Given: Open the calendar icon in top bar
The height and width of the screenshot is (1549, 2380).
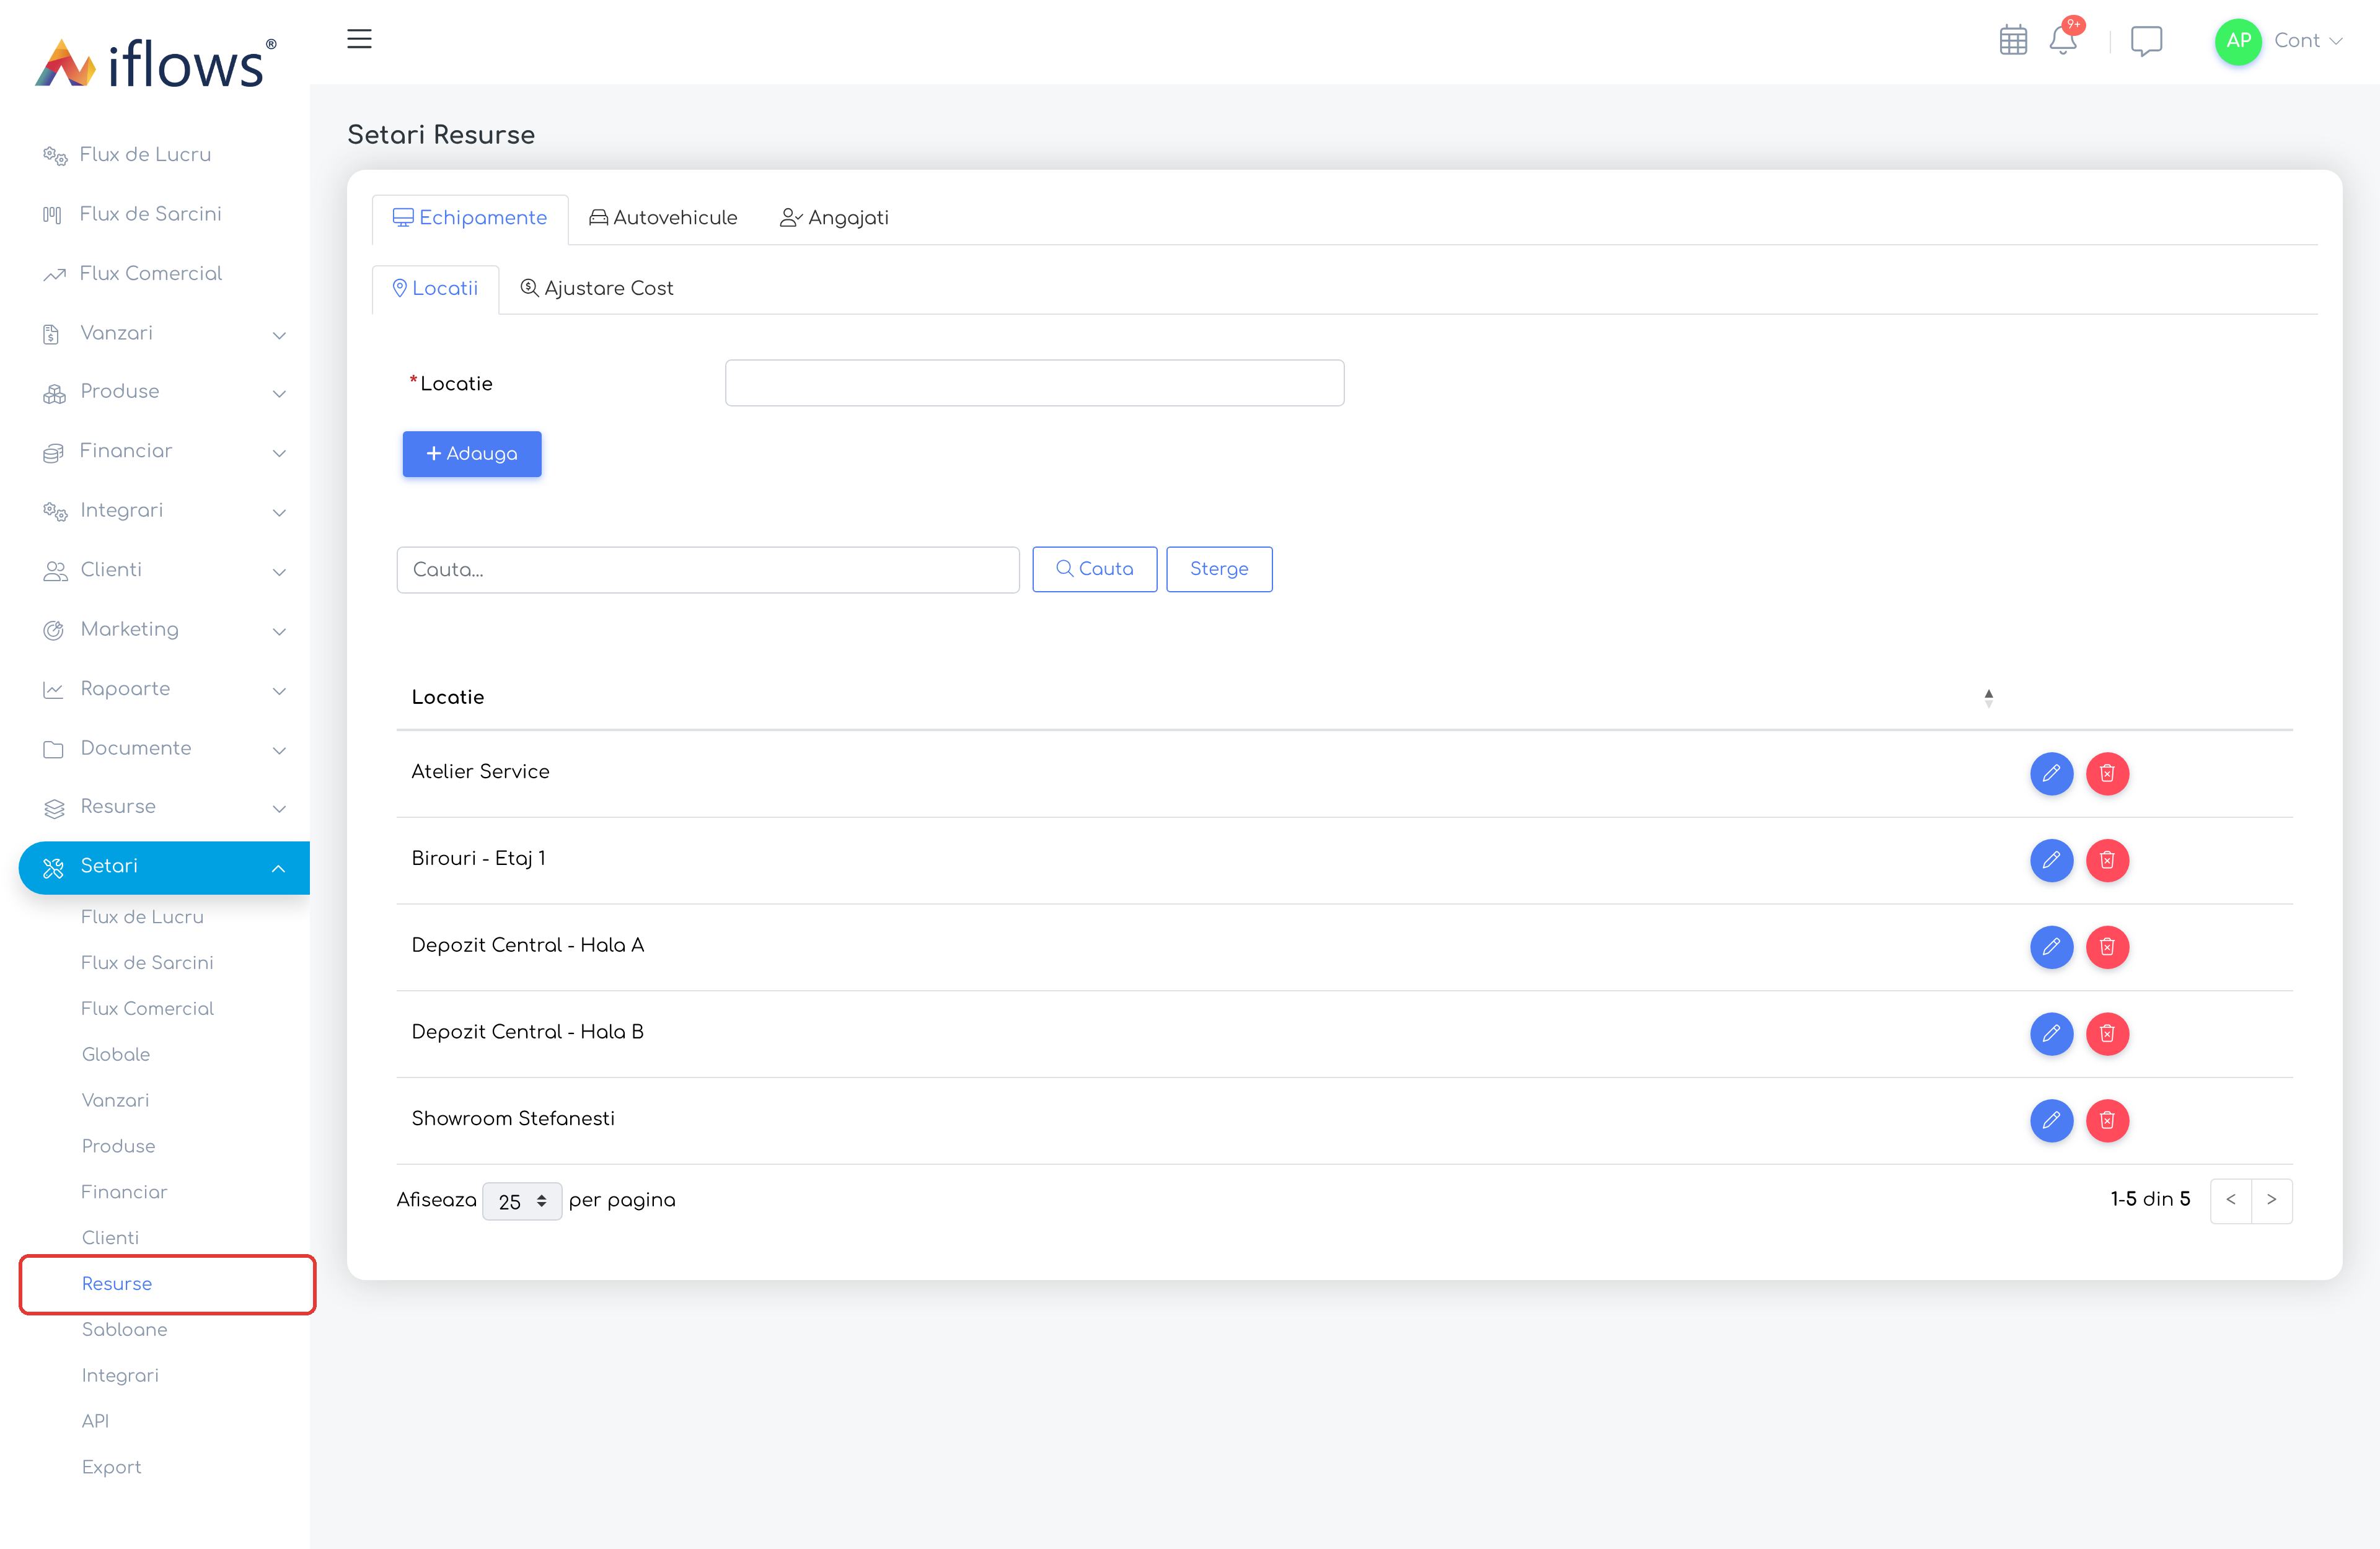Looking at the screenshot, I should 2012,41.
